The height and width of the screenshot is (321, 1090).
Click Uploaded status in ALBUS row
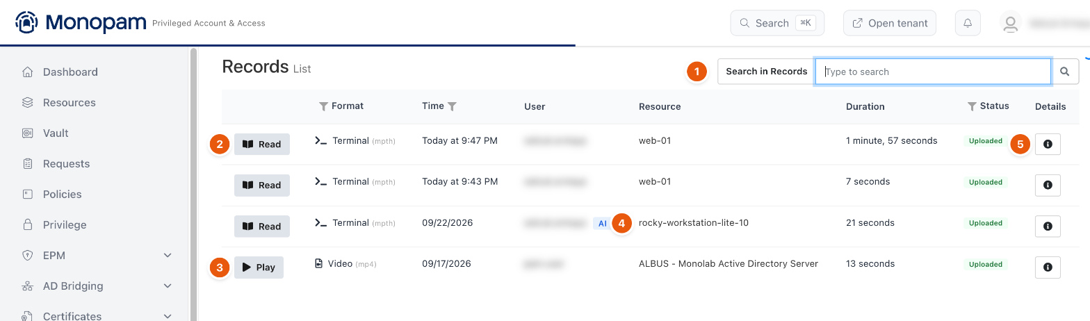point(986,264)
